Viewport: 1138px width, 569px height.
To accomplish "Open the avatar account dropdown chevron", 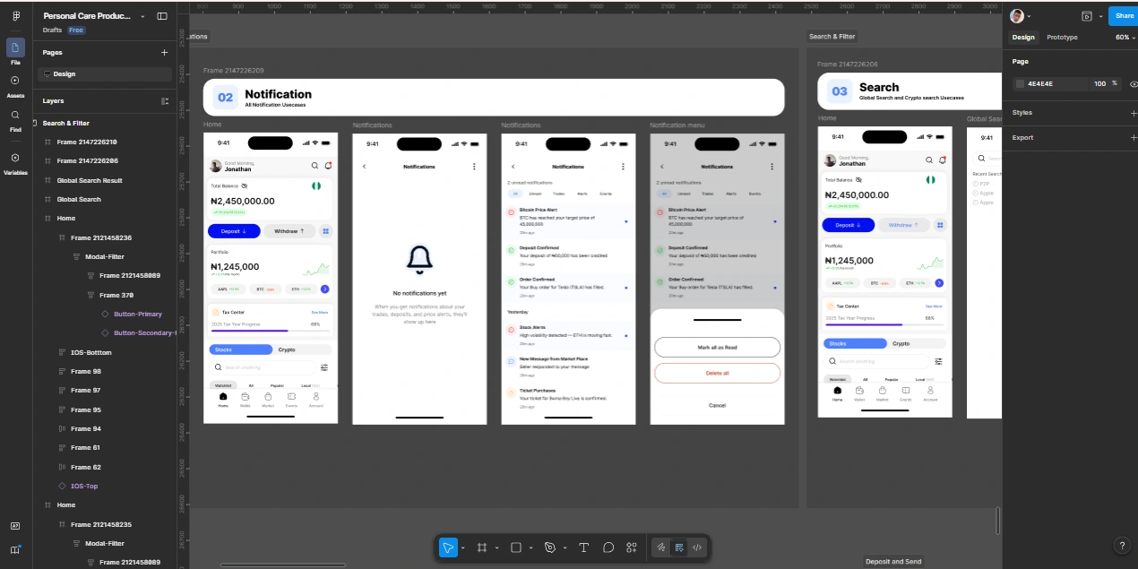I will (1029, 16).
